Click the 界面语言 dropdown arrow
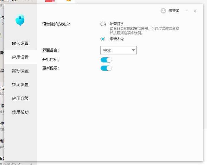The width and height of the screenshot is (207, 165). point(133,50)
